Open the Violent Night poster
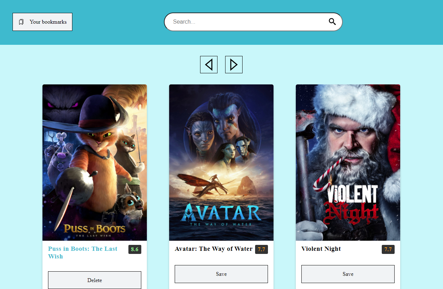The image size is (443, 289). click(348, 163)
